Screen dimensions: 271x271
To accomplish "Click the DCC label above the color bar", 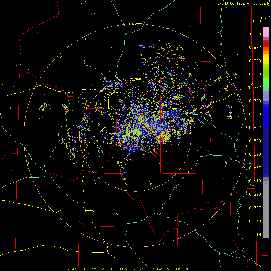I will pos(264,18).
